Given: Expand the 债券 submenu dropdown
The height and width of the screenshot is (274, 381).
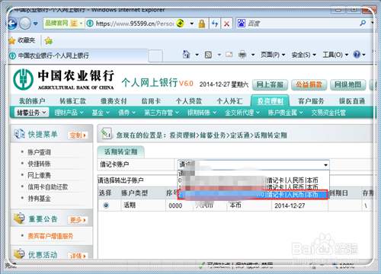Looking at the screenshot, I should pos(126,113).
